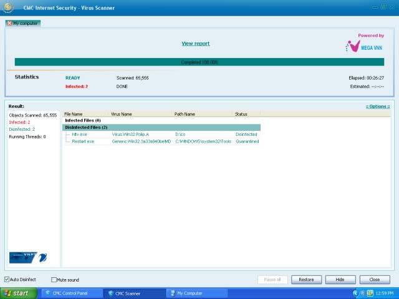This screenshot has height=299, width=399.
Task: Collapse the Disinfected Files (2) group
Action: pos(87,127)
